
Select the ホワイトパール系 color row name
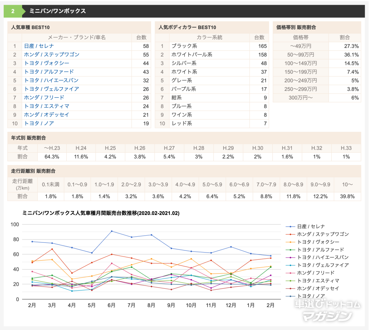pyautogui.click(x=192, y=55)
